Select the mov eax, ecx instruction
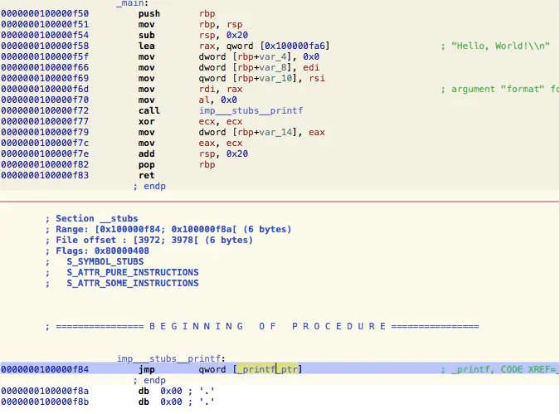560x414 pixels. click(190, 143)
